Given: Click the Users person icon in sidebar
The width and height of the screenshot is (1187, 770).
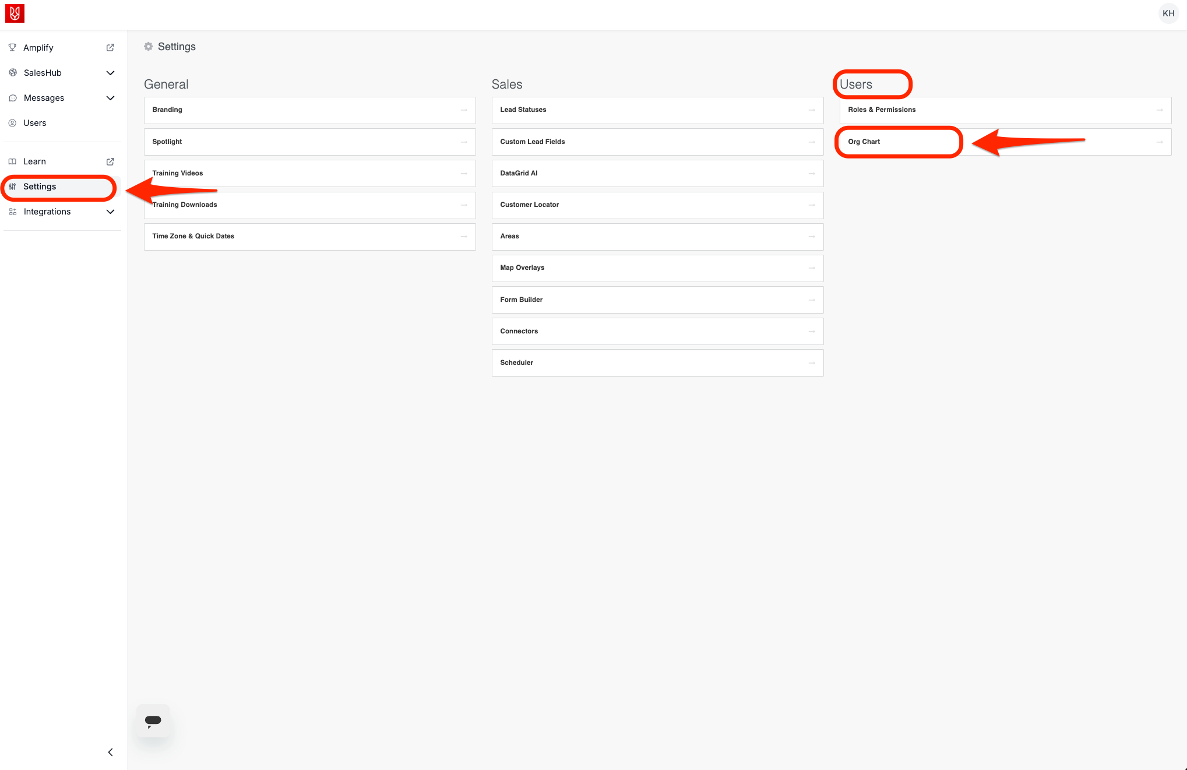Looking at the screenshot, I should (x=12, y=123).
